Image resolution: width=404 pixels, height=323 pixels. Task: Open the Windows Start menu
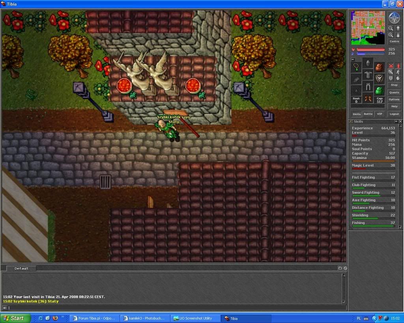tap(15, 318)
